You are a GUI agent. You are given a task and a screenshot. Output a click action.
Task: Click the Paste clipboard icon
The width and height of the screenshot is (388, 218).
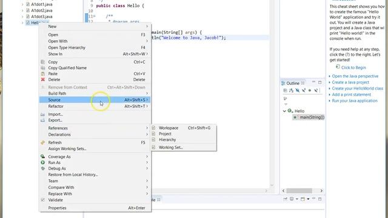pyautogui.click(x=43, y=74)
